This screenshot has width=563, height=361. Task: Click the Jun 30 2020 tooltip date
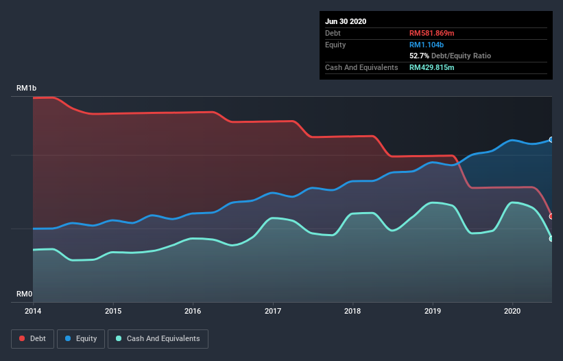click(x=346, y=21)
